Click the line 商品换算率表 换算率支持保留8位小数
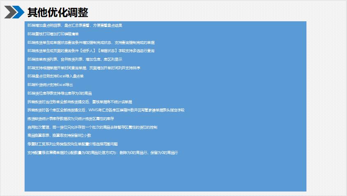 pos(59,135)
